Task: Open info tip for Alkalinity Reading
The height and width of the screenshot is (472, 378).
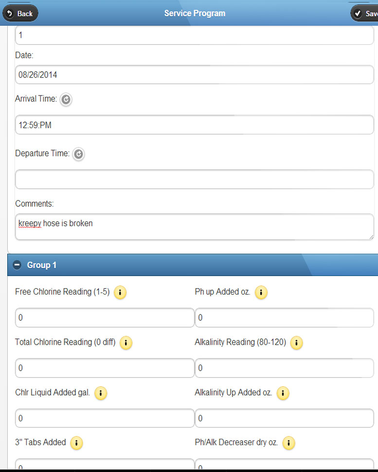Action: click(296, 343)
